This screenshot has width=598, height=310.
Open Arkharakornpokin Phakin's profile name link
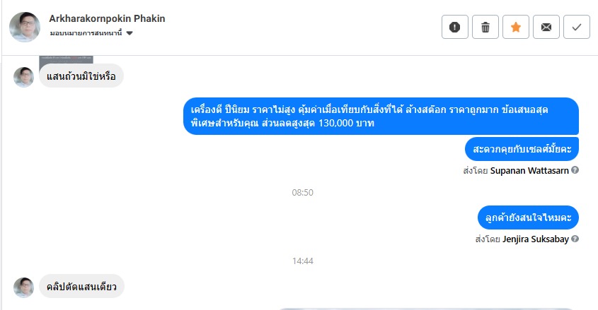tap(107, 18)
